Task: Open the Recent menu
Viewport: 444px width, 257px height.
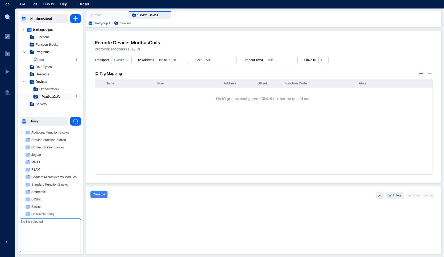Action: (84, 4)
